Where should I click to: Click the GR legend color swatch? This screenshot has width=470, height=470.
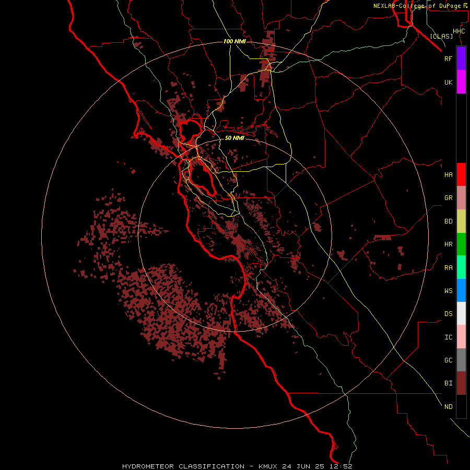click(x=461, y=198)
